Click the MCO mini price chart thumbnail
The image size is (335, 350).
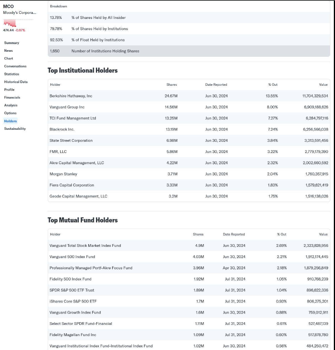(x=10, y=23)
